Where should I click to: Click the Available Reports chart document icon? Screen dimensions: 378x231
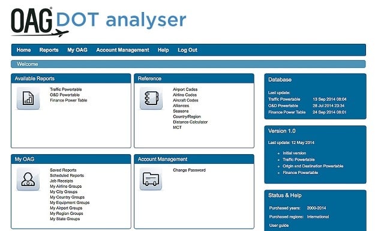point(28,98)
